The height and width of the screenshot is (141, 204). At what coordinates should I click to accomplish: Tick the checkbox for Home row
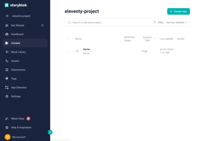tap(68, 51)
